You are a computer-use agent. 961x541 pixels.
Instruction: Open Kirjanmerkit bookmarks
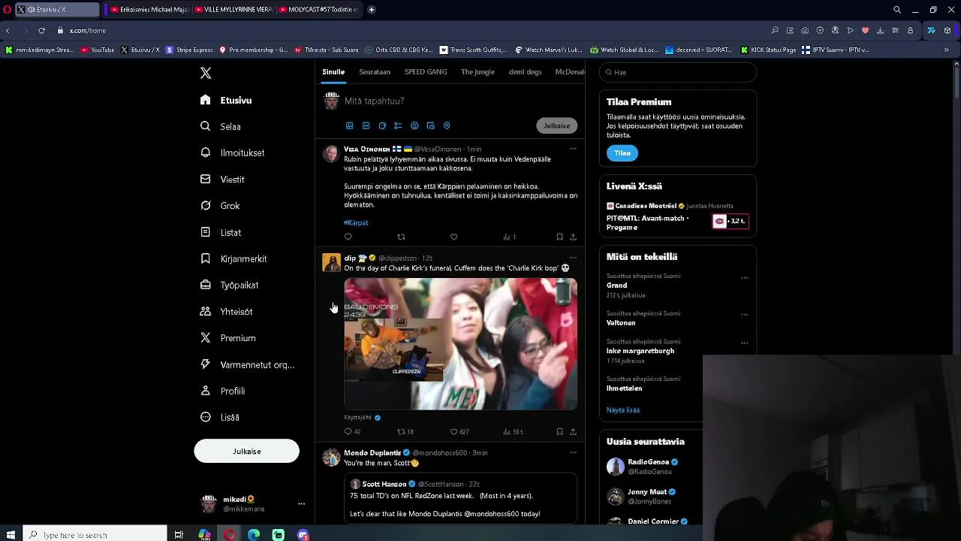[233, 258]
